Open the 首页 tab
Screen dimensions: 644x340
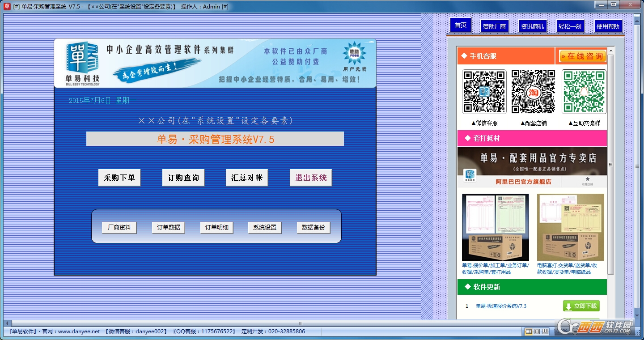[x=461, y=25]
